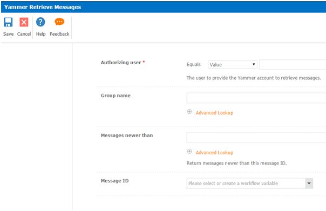
Task: Open Feedback via the orange speech bubble
Action: point(59,22)
